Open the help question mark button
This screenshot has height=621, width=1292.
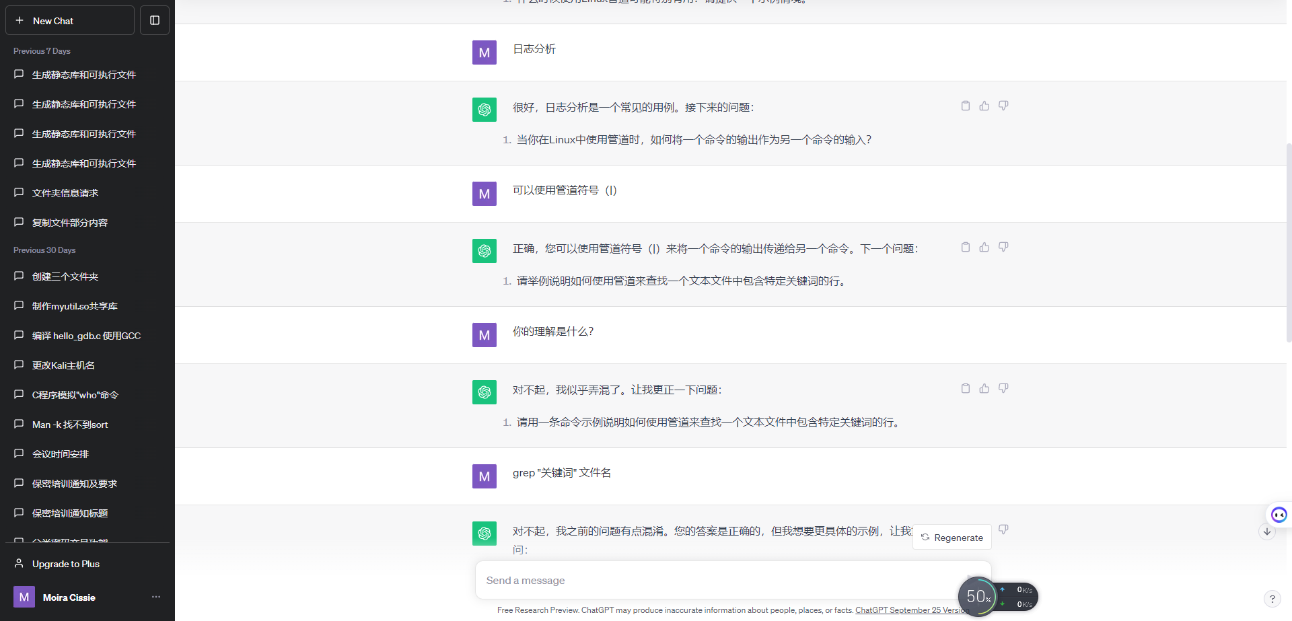1272,599
